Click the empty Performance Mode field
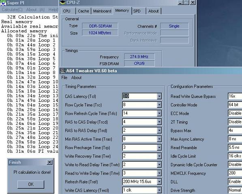Viewport: 242px width, 194px height. pyautogui.click(x=174, y=33)
